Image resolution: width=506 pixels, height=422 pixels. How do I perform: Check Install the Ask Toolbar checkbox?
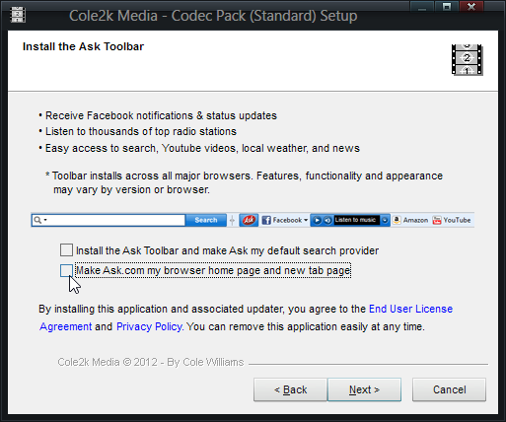[x=66, y=250]
